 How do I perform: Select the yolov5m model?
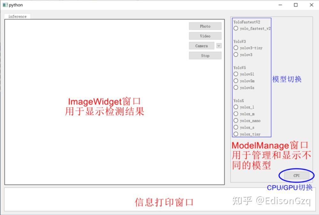point(236,81)
